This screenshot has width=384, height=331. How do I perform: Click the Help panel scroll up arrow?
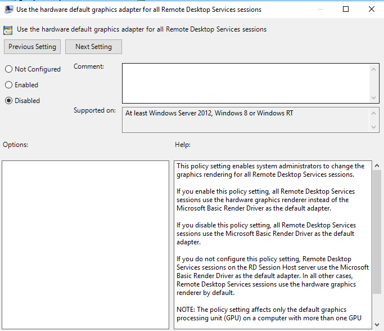click(377, 165)
